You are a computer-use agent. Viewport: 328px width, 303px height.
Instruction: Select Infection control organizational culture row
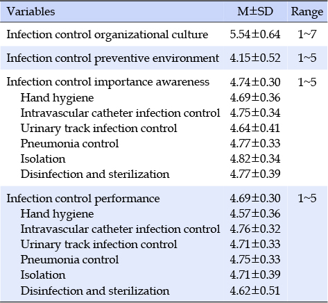click(x=164, y=35)
